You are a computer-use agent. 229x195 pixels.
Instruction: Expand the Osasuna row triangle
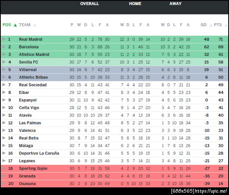[x=4, y=184]
